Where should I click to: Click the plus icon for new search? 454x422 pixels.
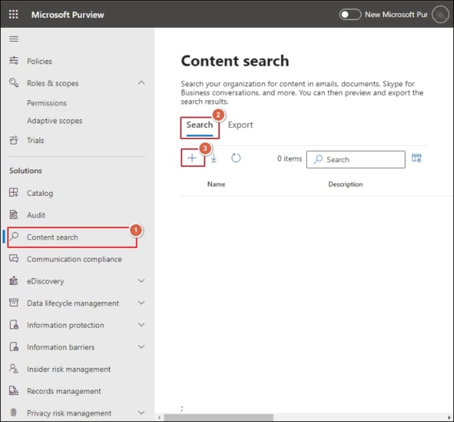point(192,158)
